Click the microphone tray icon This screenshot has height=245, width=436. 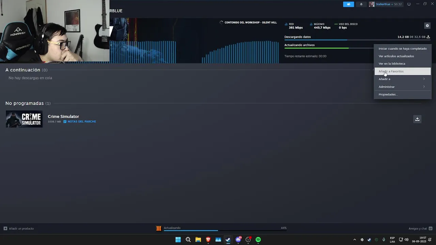(x=384, y=240)
